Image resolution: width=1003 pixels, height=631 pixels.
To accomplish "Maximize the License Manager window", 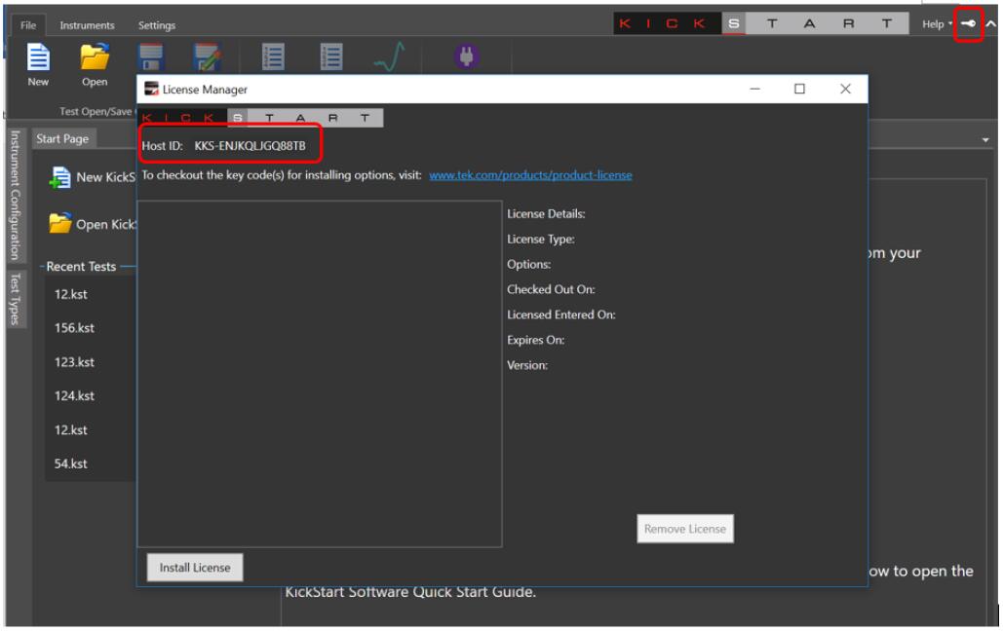I will [799, 89].
